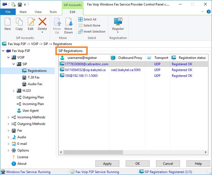Screen dimensions: 212x175
Task: Click the Audio music note icon
Action: click(x=14, y=137)
